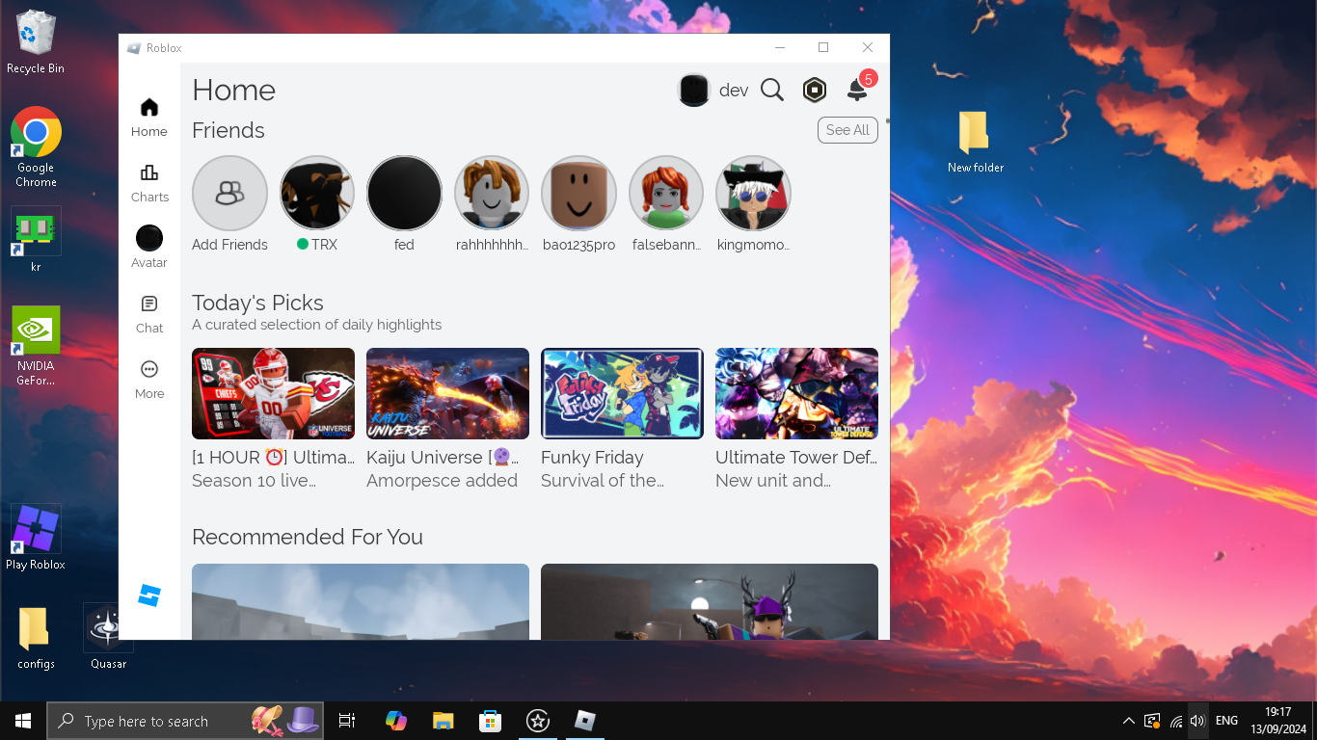Click the Add Friends circle
Image resolution: width=1317 pixels, height=740 pixels.
(x=229, y=193)
